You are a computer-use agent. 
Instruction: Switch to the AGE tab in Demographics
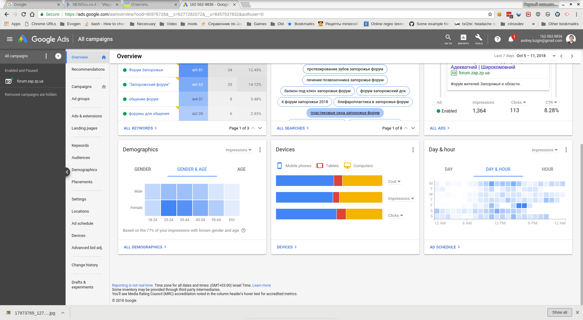tap(241, 169)
